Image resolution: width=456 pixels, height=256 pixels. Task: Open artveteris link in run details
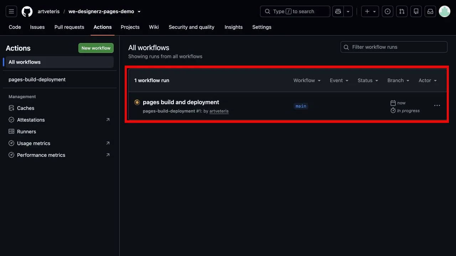219,111
